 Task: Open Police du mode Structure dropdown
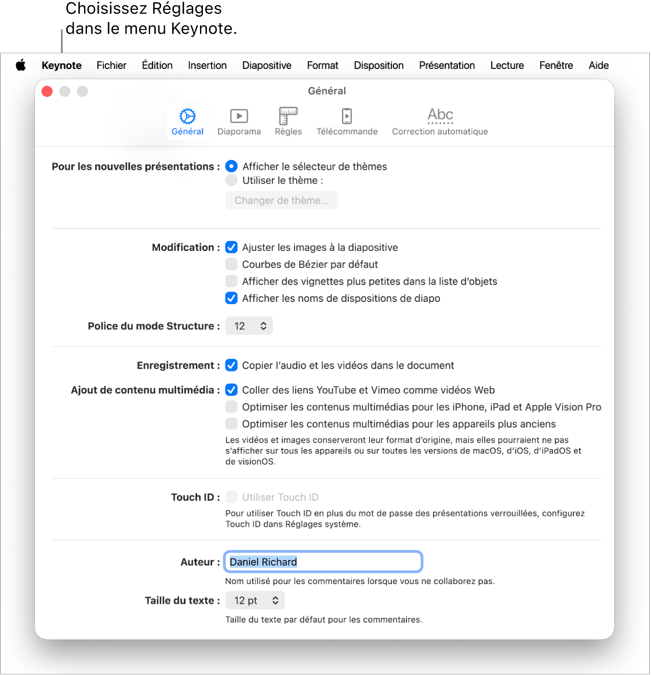point(249,326)
